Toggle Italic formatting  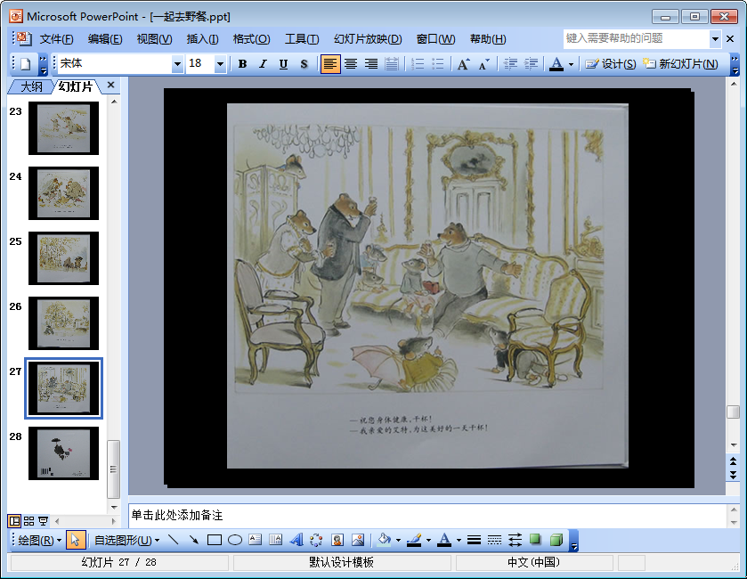tap(263, 64)
